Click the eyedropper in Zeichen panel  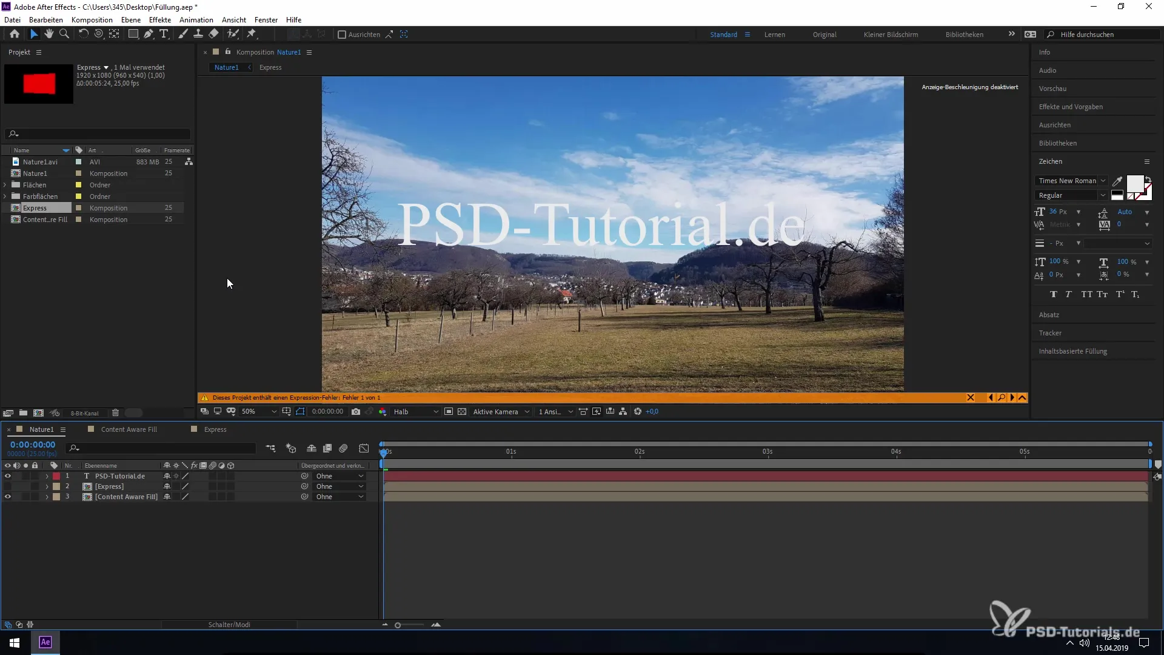[x=1117, y=181]
